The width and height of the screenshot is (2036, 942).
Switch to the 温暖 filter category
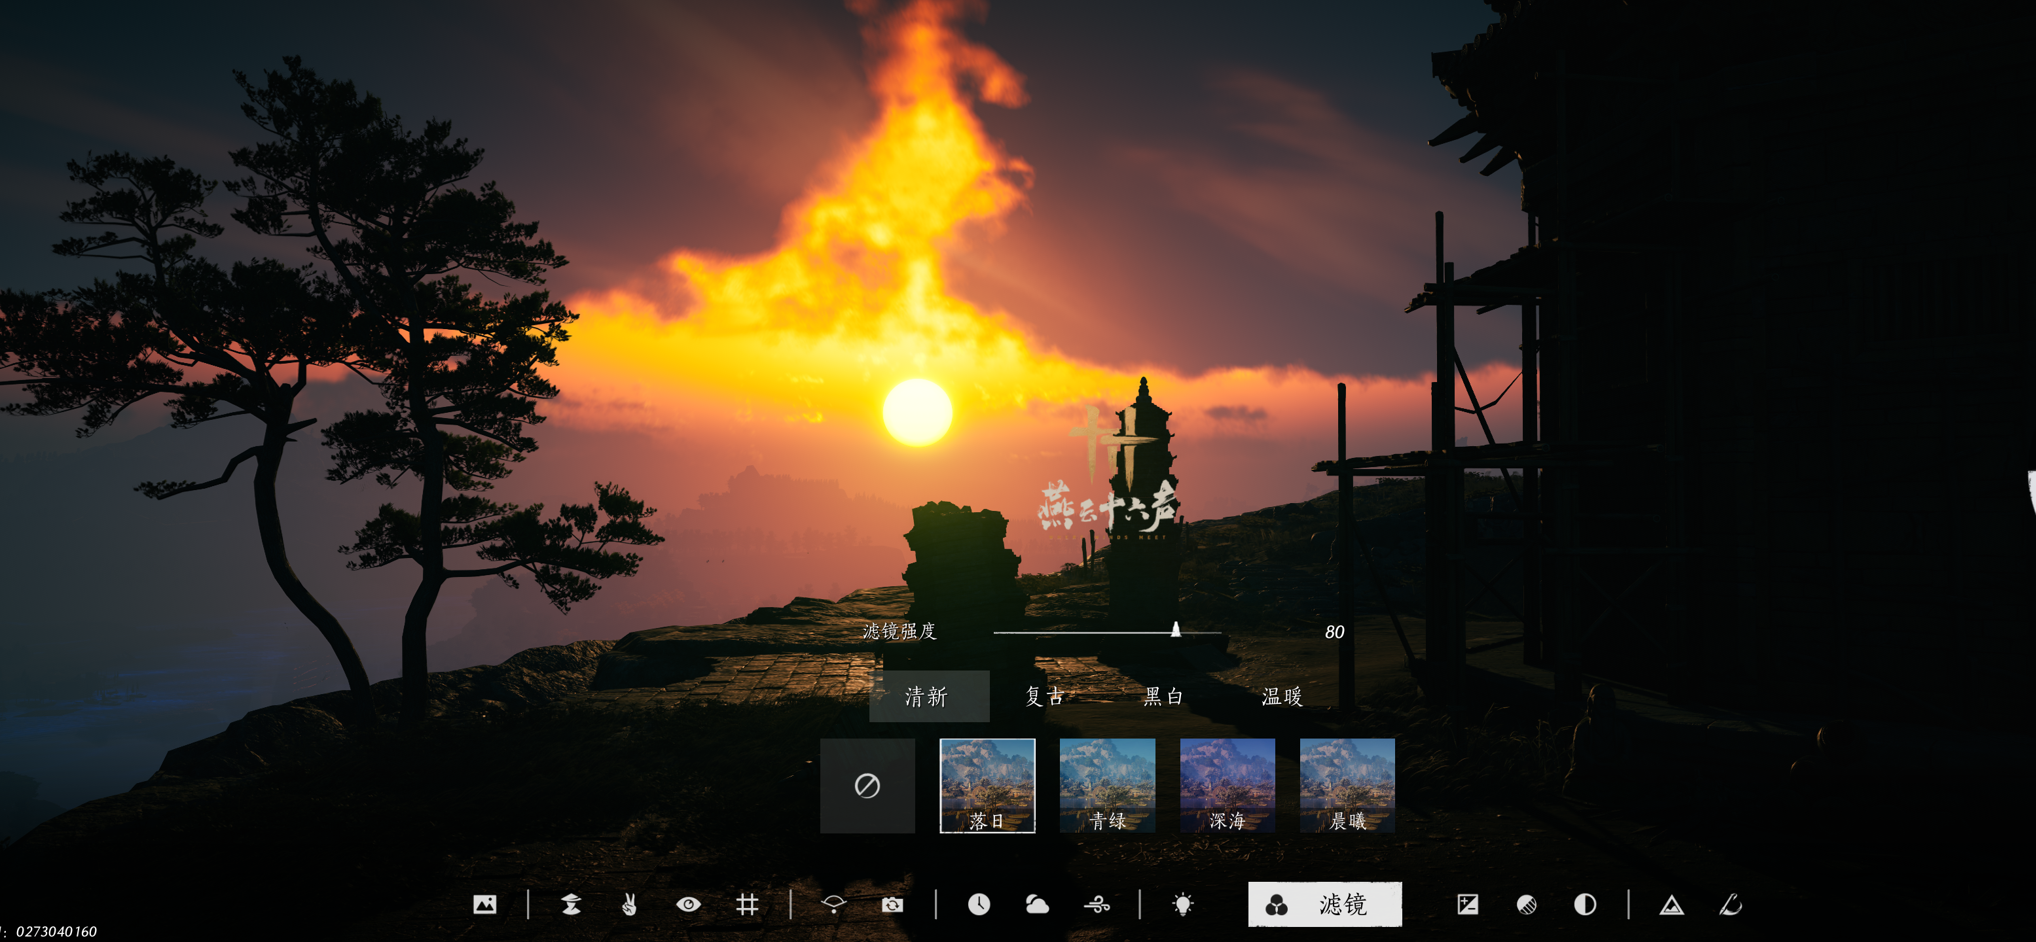click(1282, 697)
